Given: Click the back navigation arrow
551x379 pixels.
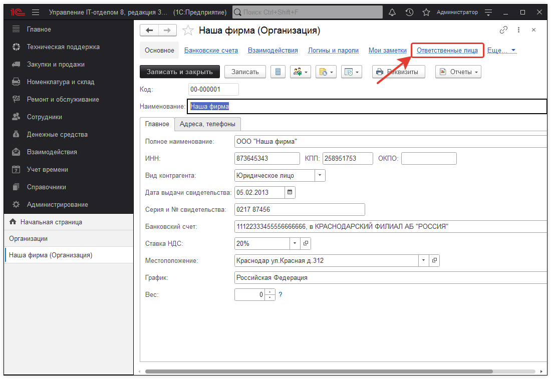Looking at the screenshot, I should click(149, 31).
